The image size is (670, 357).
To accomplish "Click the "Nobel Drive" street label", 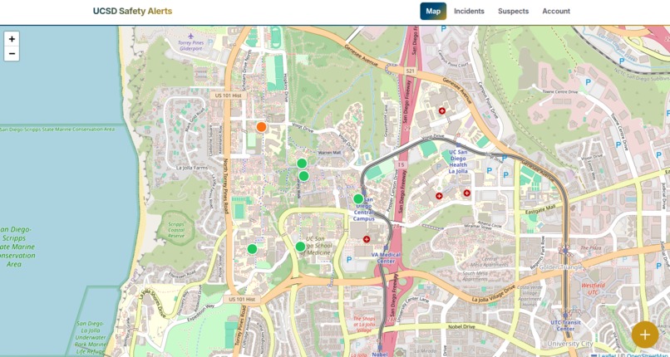I will point(461,327).
